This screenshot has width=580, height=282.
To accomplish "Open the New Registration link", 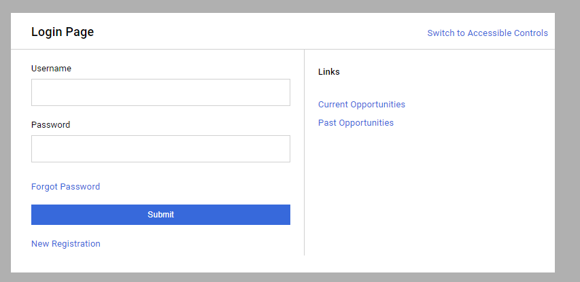I will click(x=65, y=244).
